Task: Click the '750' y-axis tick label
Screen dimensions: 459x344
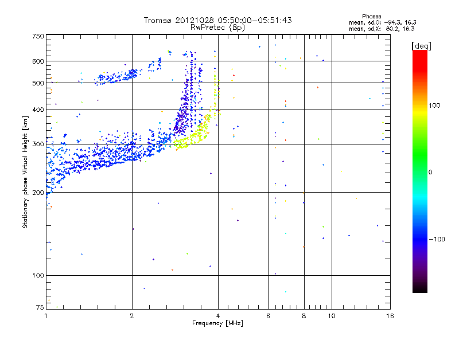Action: point(38,36)
